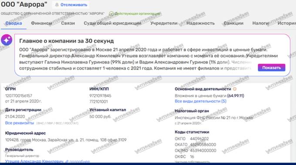Viewport: 296px width, 165px height.
Task: Open Утешев Александр Кямилевич profile link
Action: (34, 162)
